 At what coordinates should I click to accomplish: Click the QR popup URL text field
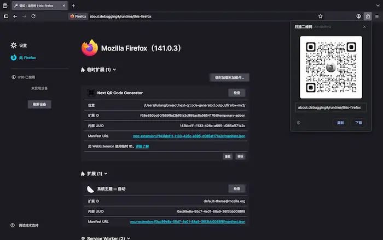tap(331, 107)
